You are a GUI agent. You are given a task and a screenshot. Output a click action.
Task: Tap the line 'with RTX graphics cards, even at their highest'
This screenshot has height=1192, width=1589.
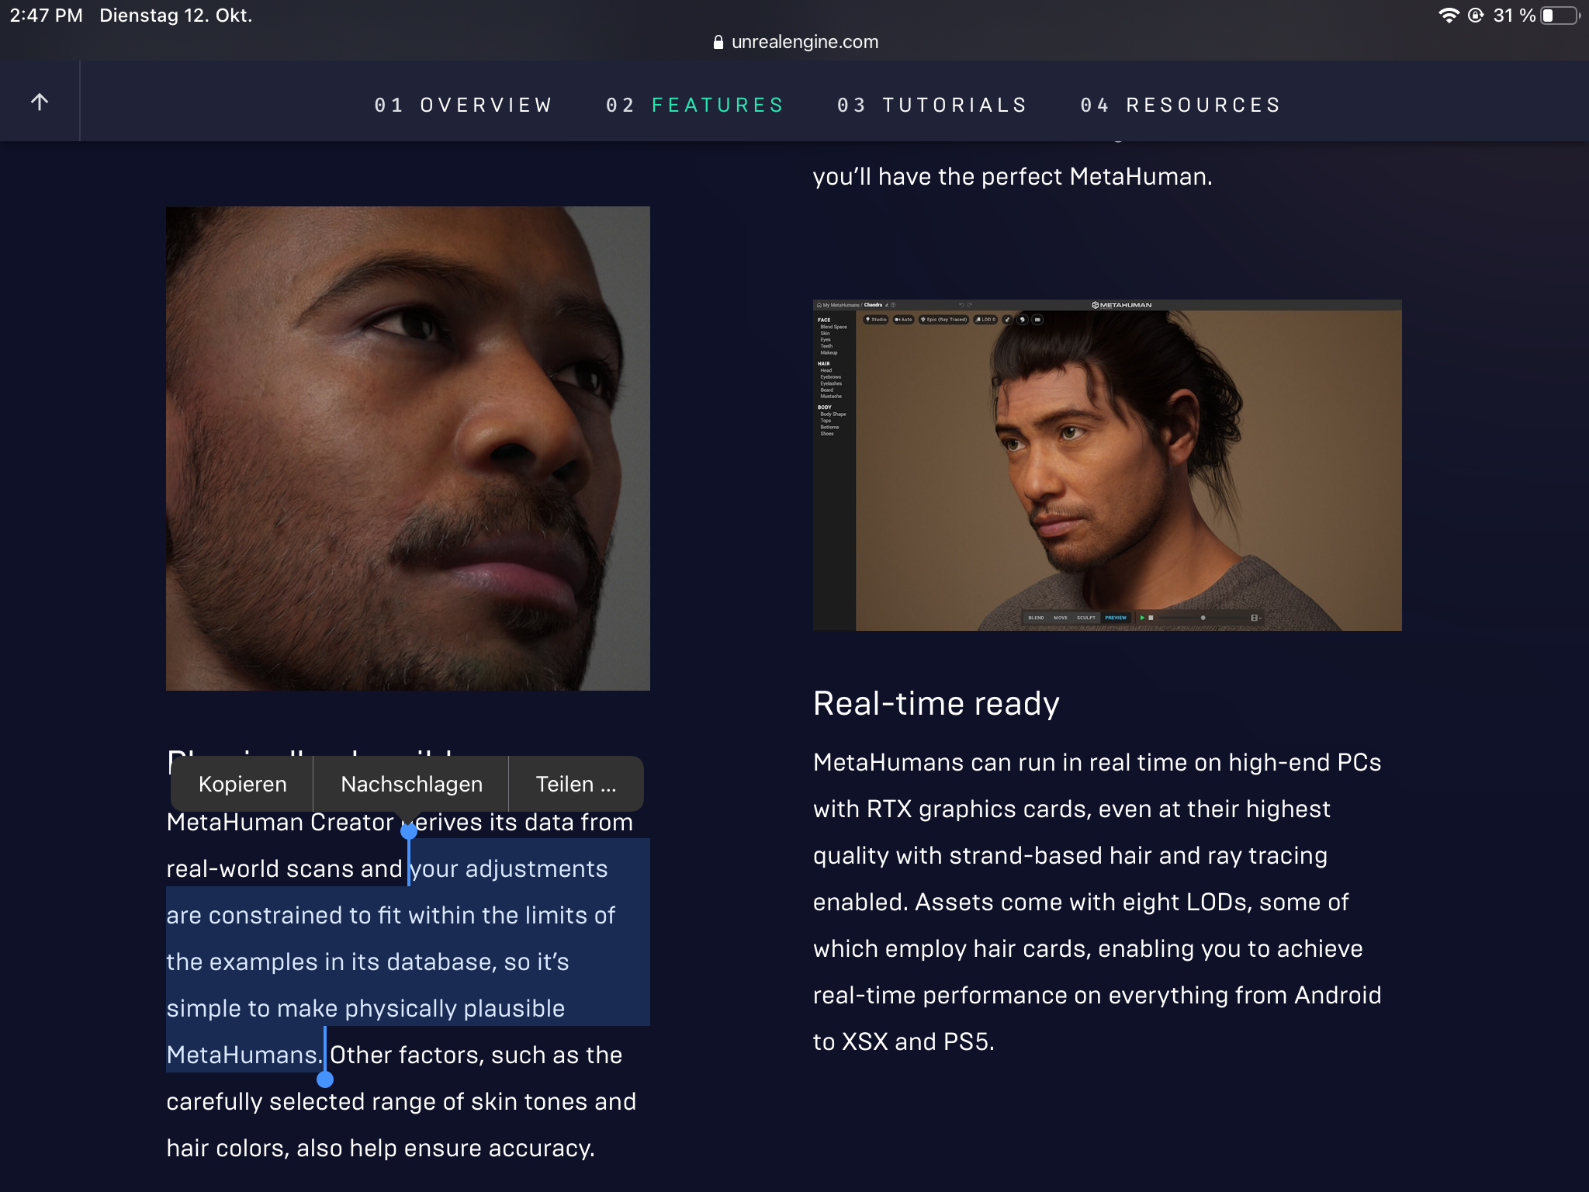click(1071, 809)
